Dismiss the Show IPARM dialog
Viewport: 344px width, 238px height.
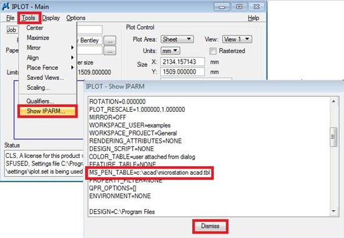210,226
